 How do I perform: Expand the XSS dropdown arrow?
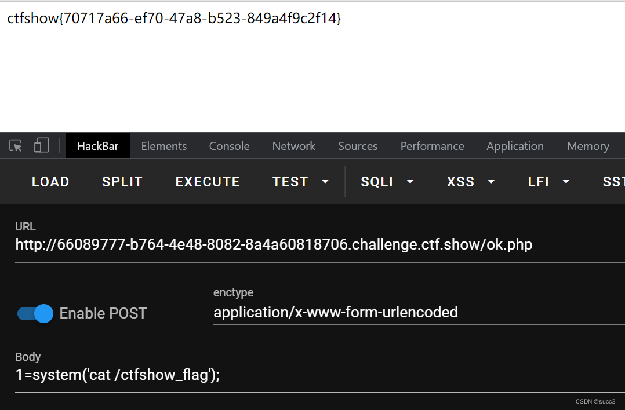coord(492,182)
